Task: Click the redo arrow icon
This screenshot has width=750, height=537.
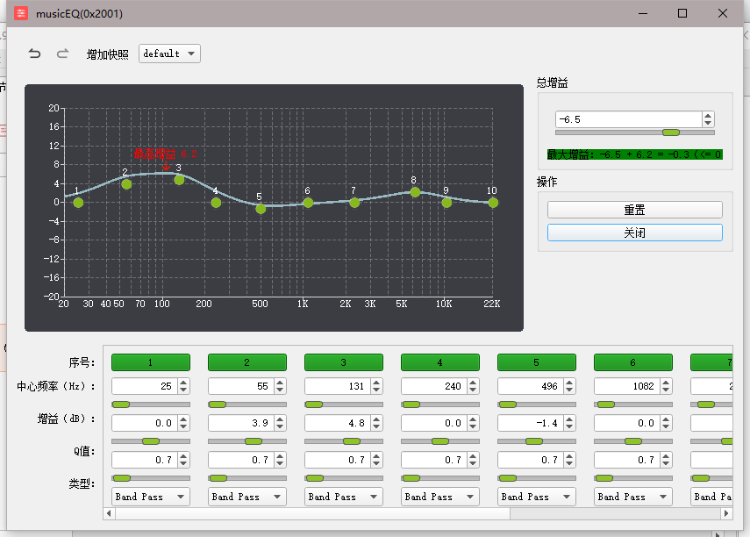Action: pos(62,54)
